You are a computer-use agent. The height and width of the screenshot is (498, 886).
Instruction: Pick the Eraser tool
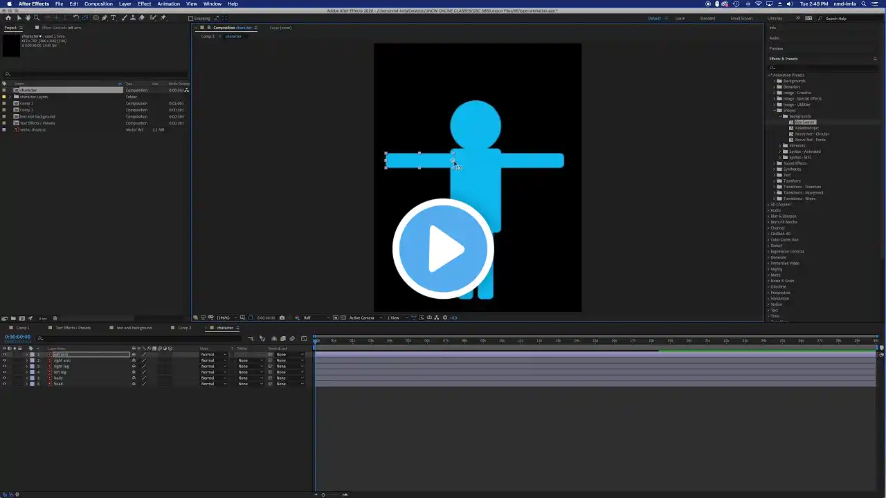tap(141, 18)
